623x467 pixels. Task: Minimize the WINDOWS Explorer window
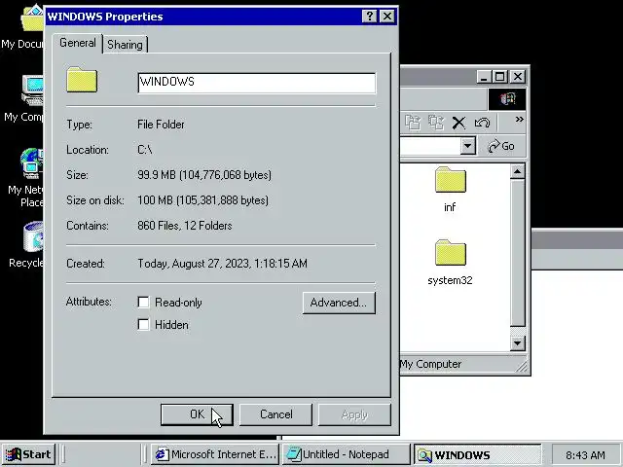tap(484, 76)
